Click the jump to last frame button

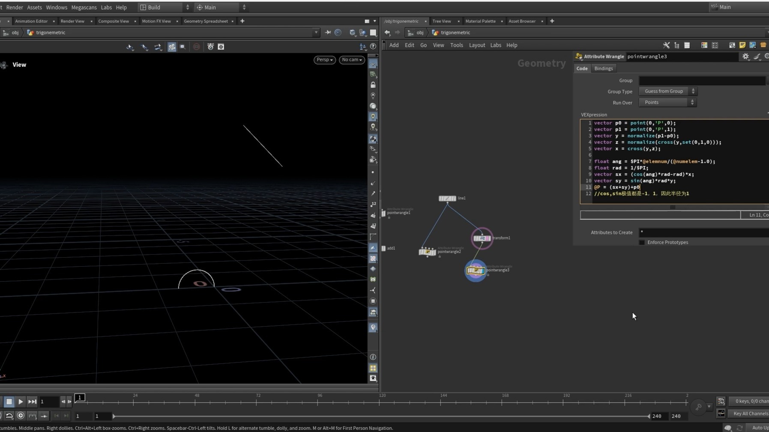tap(32, 402)
